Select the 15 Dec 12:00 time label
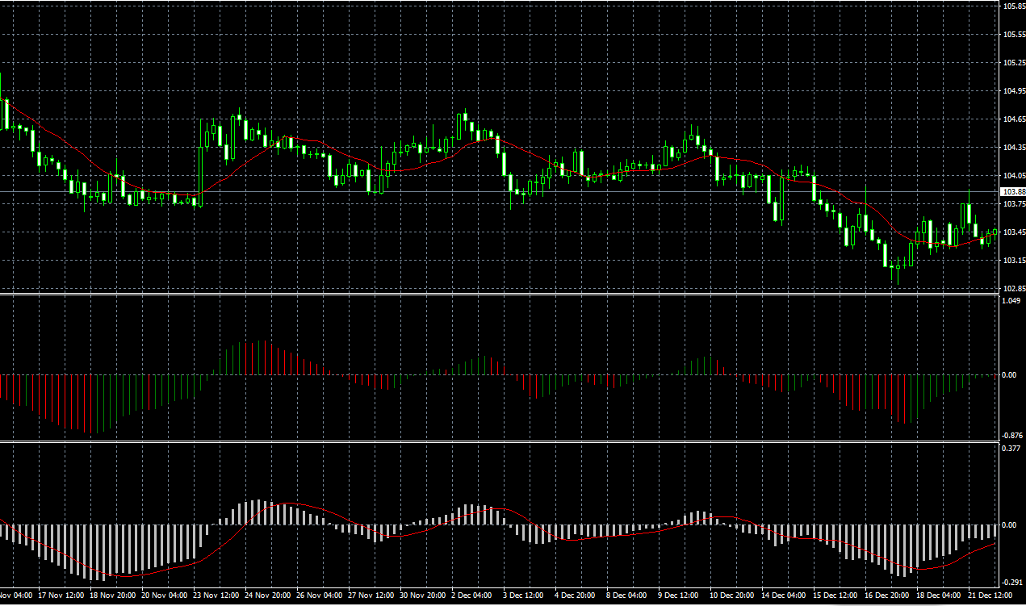 pyautogui.click(x=837, y=596)
